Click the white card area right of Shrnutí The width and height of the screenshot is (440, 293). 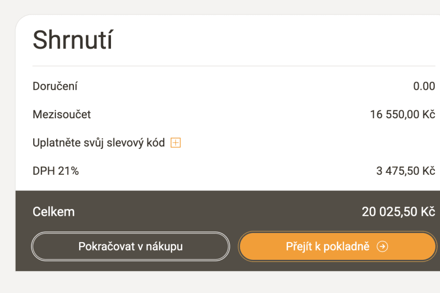click(274, 40)
